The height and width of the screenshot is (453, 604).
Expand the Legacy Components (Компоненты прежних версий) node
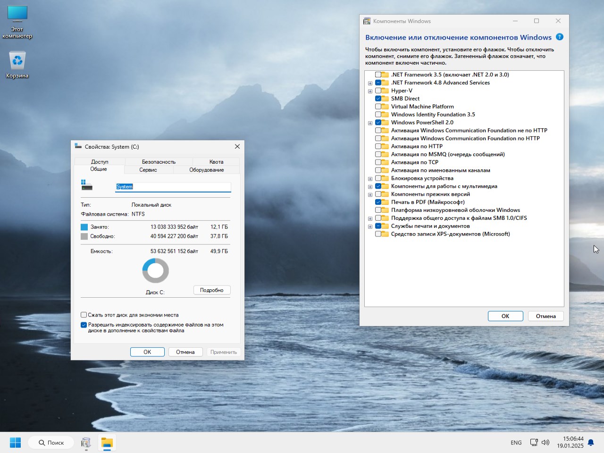click(x=370, y=195)
